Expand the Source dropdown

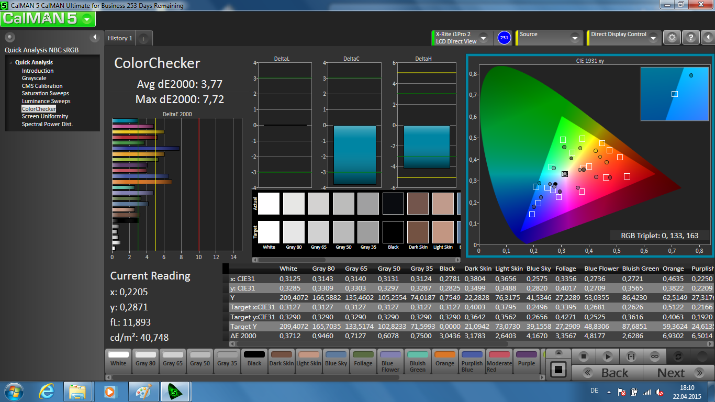pos(575,38)
